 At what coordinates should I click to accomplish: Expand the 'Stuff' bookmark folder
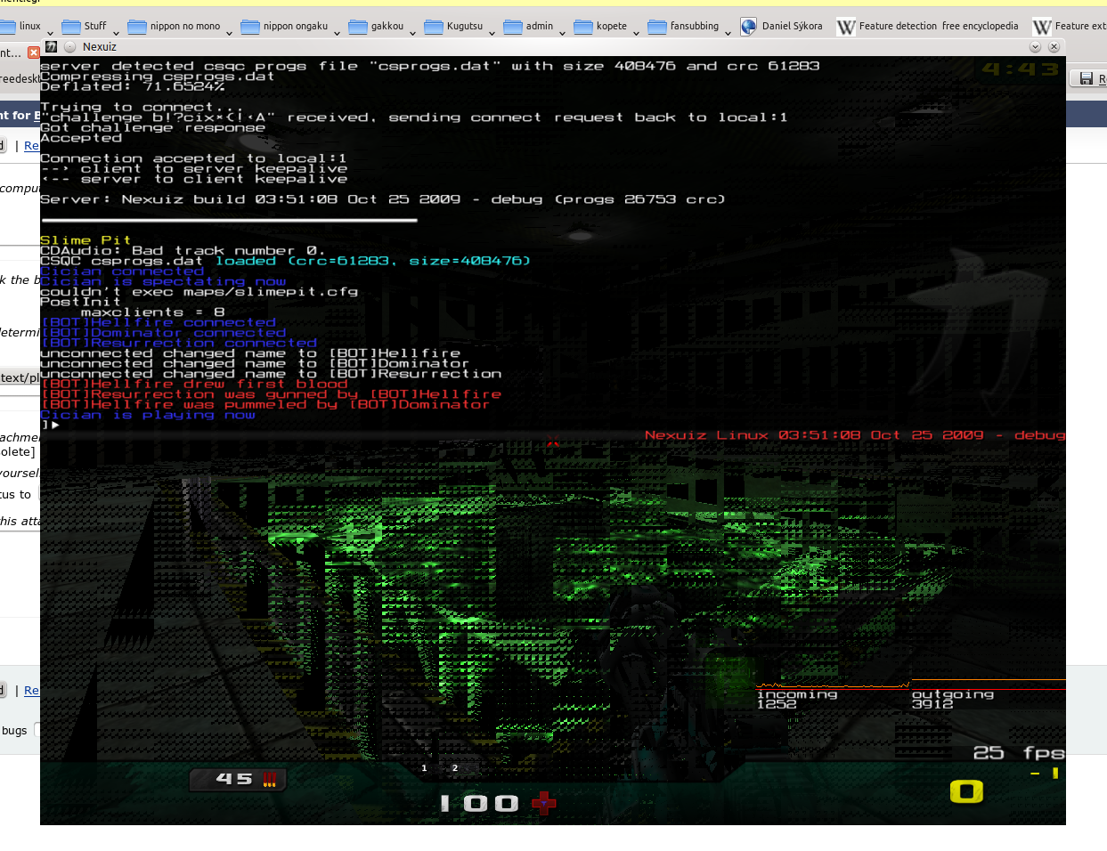(92, 27)
